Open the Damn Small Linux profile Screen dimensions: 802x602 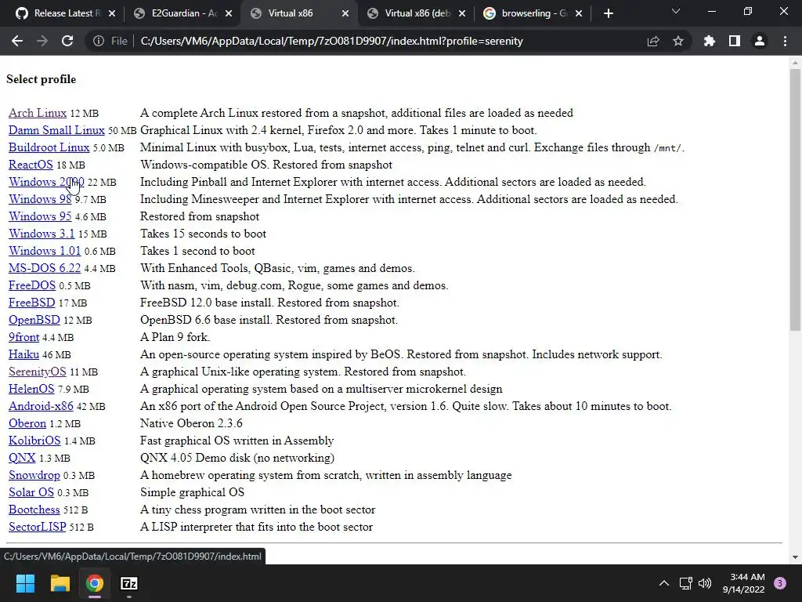click(56, 131)
